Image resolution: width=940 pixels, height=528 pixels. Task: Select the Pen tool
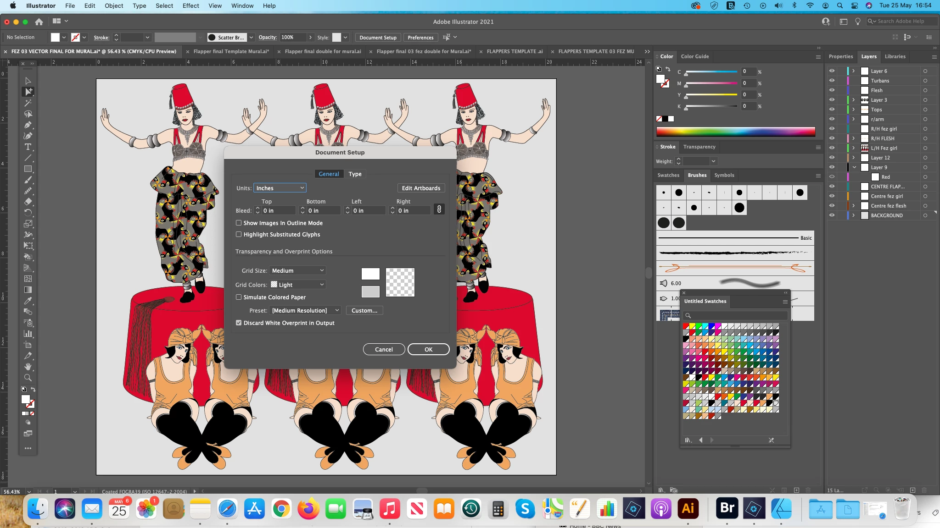(28, 125)
